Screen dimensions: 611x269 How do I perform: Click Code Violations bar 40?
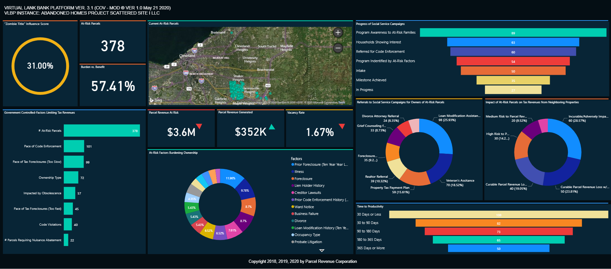tap(68, 225)
